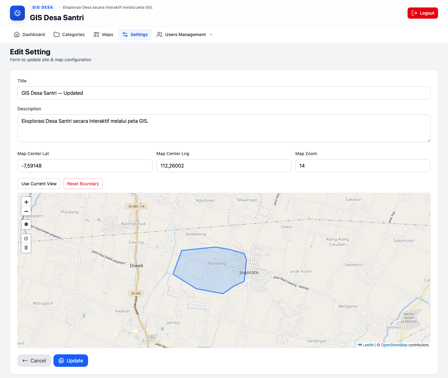Click the Cancel button
The image size is (448, 378).
coord(34,361)
